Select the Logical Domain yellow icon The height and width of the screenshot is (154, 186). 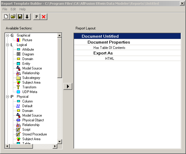[x=19, y=59]
